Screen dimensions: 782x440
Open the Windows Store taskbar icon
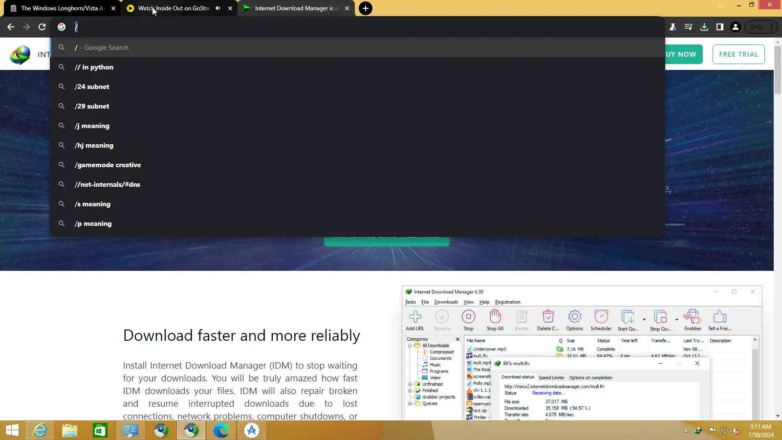coord(100,430)
